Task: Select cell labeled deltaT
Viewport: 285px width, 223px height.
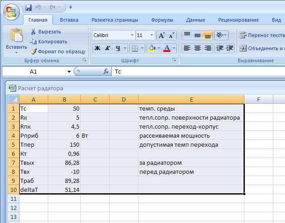Action: (x=34, y=190)
